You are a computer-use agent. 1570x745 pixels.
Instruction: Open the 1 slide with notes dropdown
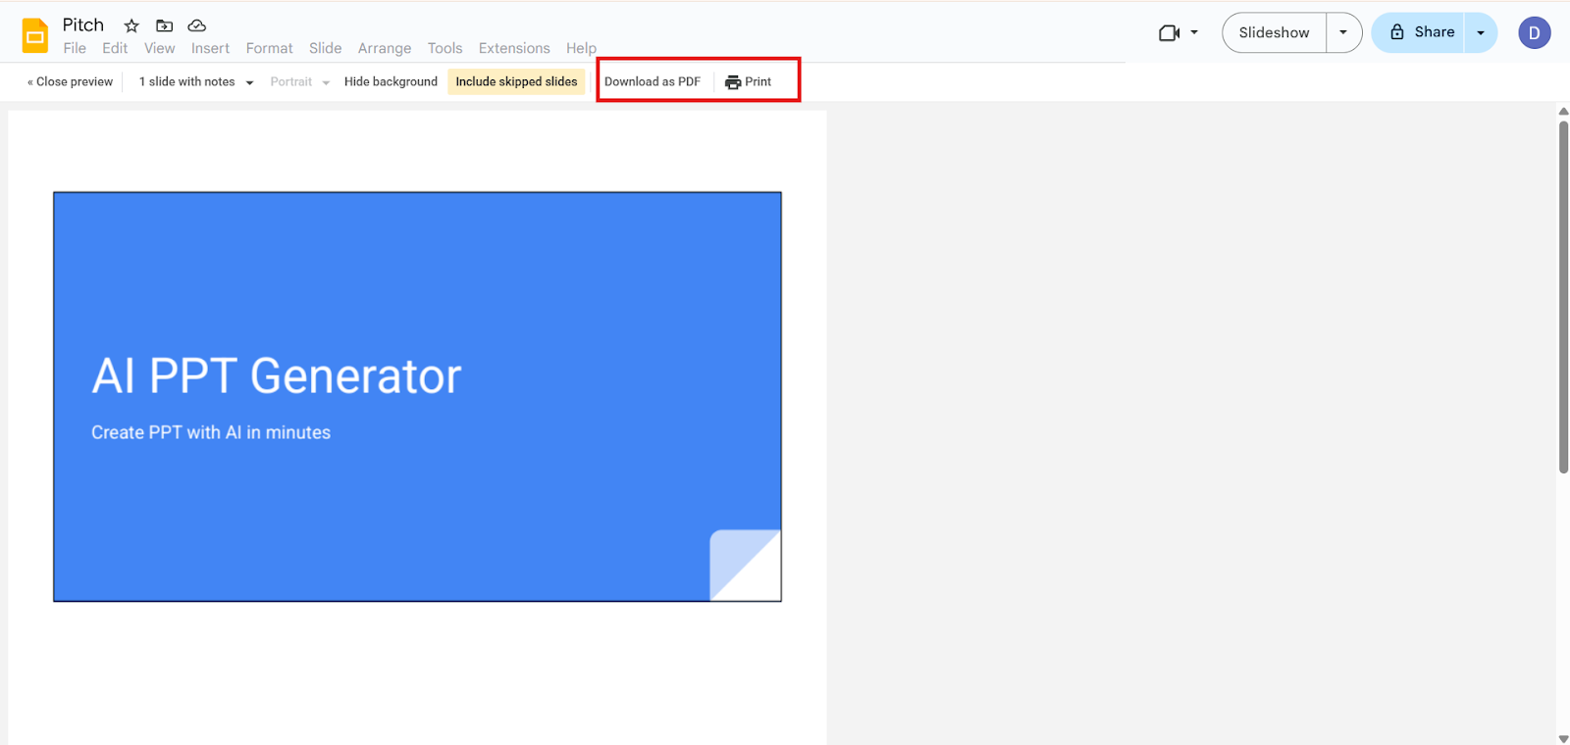196,81
